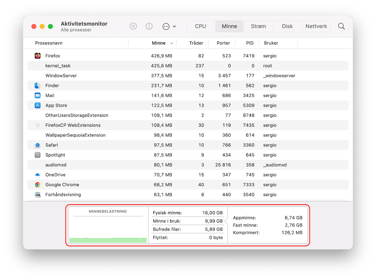Click Bufrede filer 5,89 GB entry
The height and width of the screenshot is (280, 376).
(x=188, y=229)
